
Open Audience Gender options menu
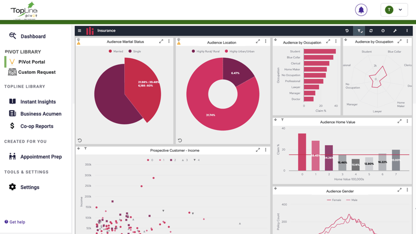(x=407, y=190)
